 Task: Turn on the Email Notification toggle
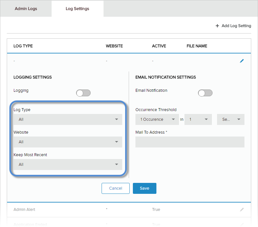(205, 93)
